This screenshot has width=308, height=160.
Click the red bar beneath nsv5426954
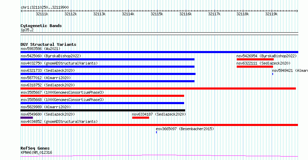(x=255, y=59)
